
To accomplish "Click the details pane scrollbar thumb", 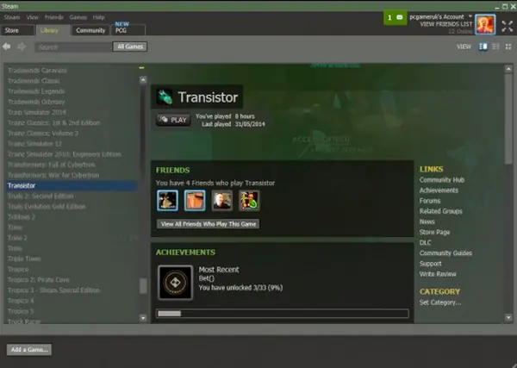I will [x=508, y=119].
